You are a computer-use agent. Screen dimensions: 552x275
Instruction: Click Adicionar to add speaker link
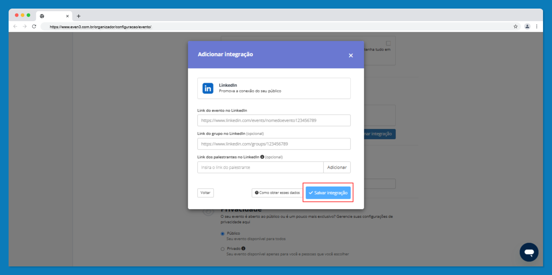tap(337, 167)
